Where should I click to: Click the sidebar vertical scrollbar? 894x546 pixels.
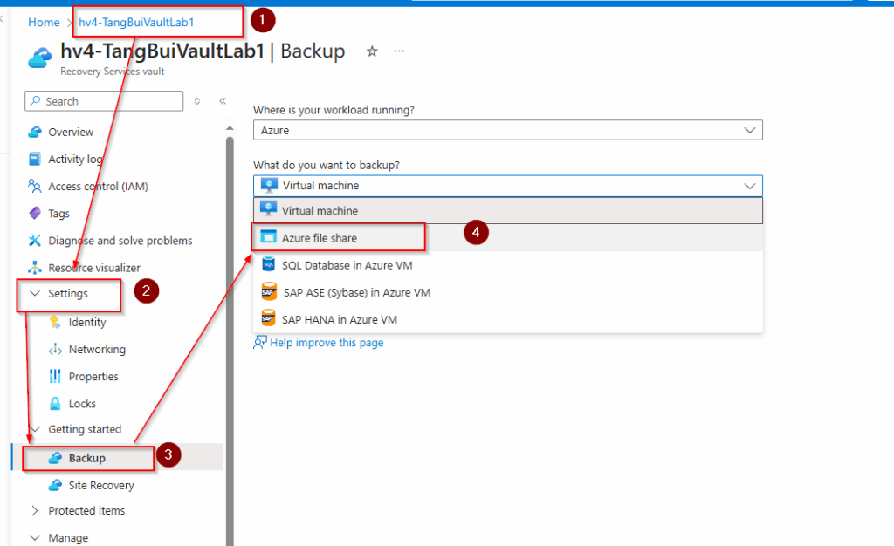tap(230, 340)
